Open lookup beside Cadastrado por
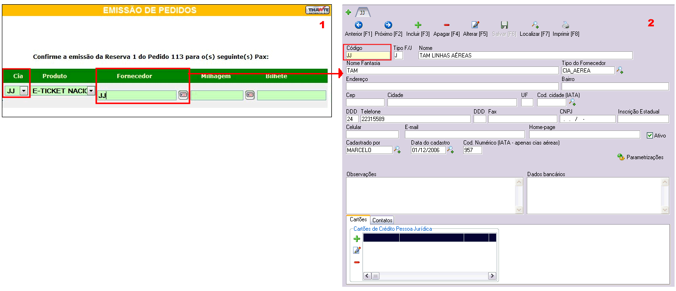Screen dimensions: 676x291 tap(397, 150)
